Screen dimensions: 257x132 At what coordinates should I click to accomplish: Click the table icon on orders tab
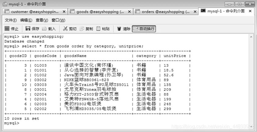[x=138, y=12]
